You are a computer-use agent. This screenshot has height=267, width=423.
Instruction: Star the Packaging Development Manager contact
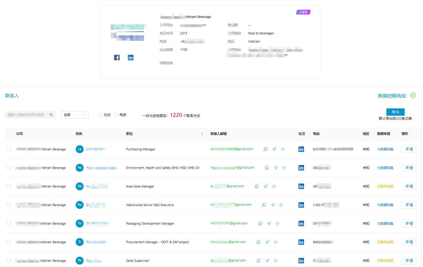tap(278, 223)
